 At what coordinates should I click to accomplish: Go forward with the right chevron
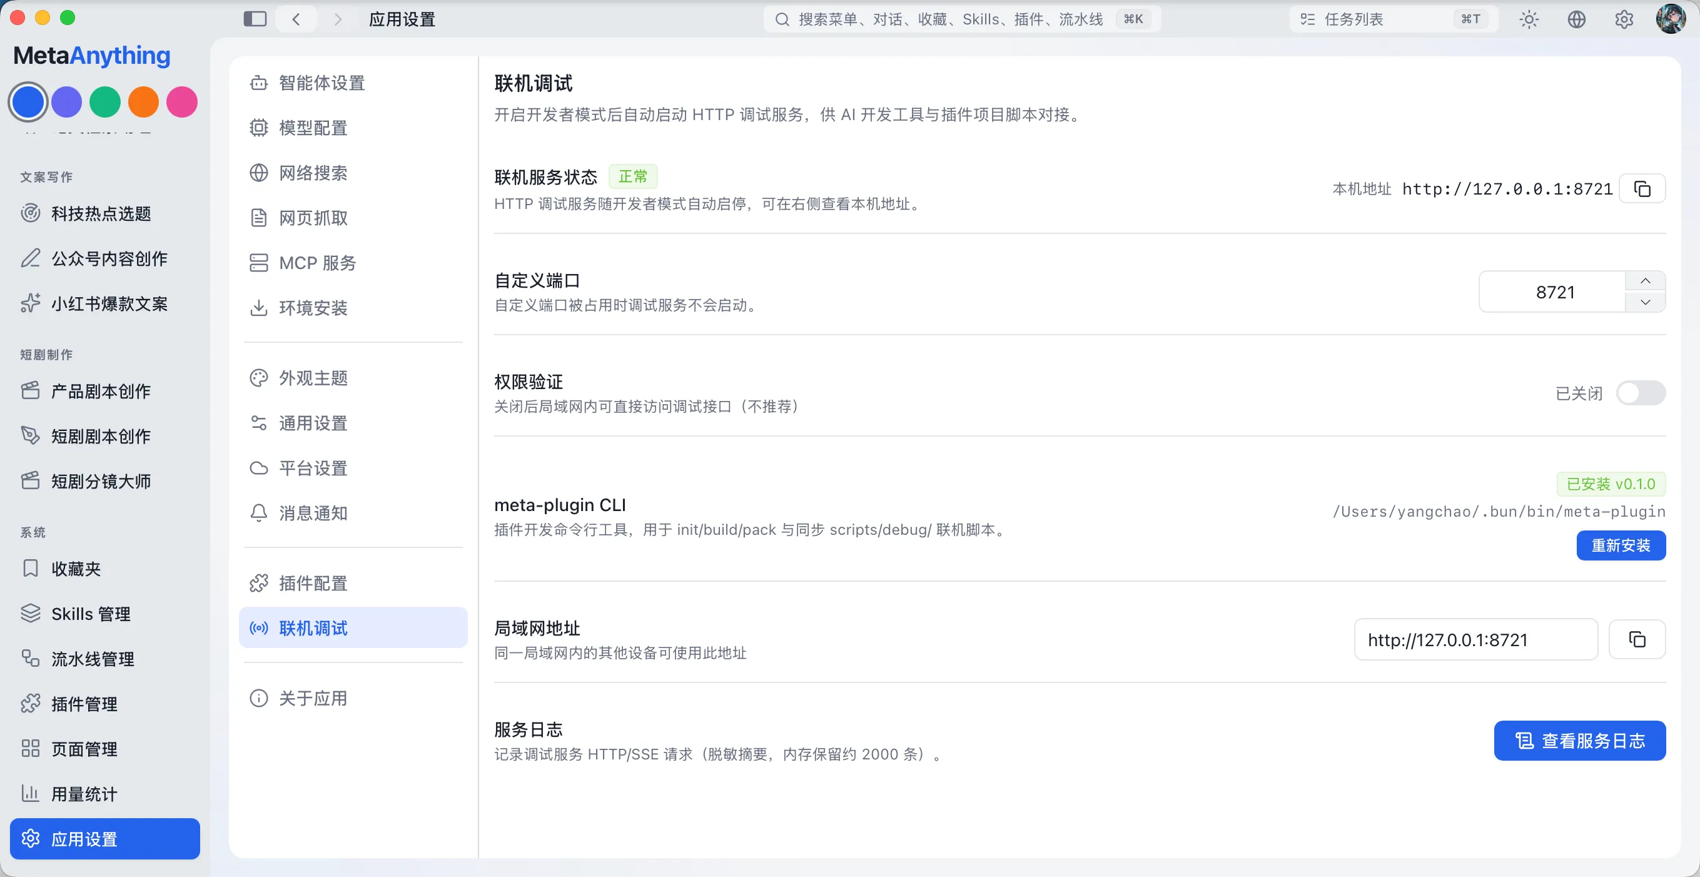coord(338,19)
